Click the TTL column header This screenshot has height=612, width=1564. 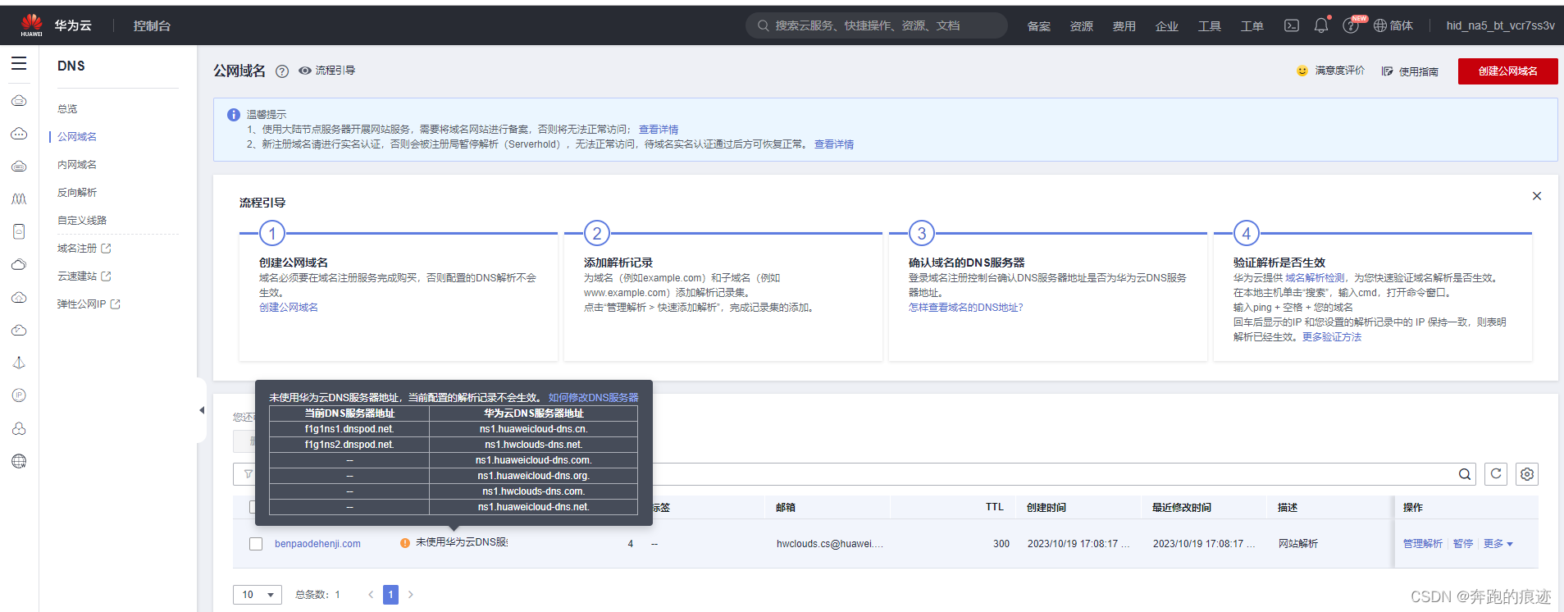(995, 507)
